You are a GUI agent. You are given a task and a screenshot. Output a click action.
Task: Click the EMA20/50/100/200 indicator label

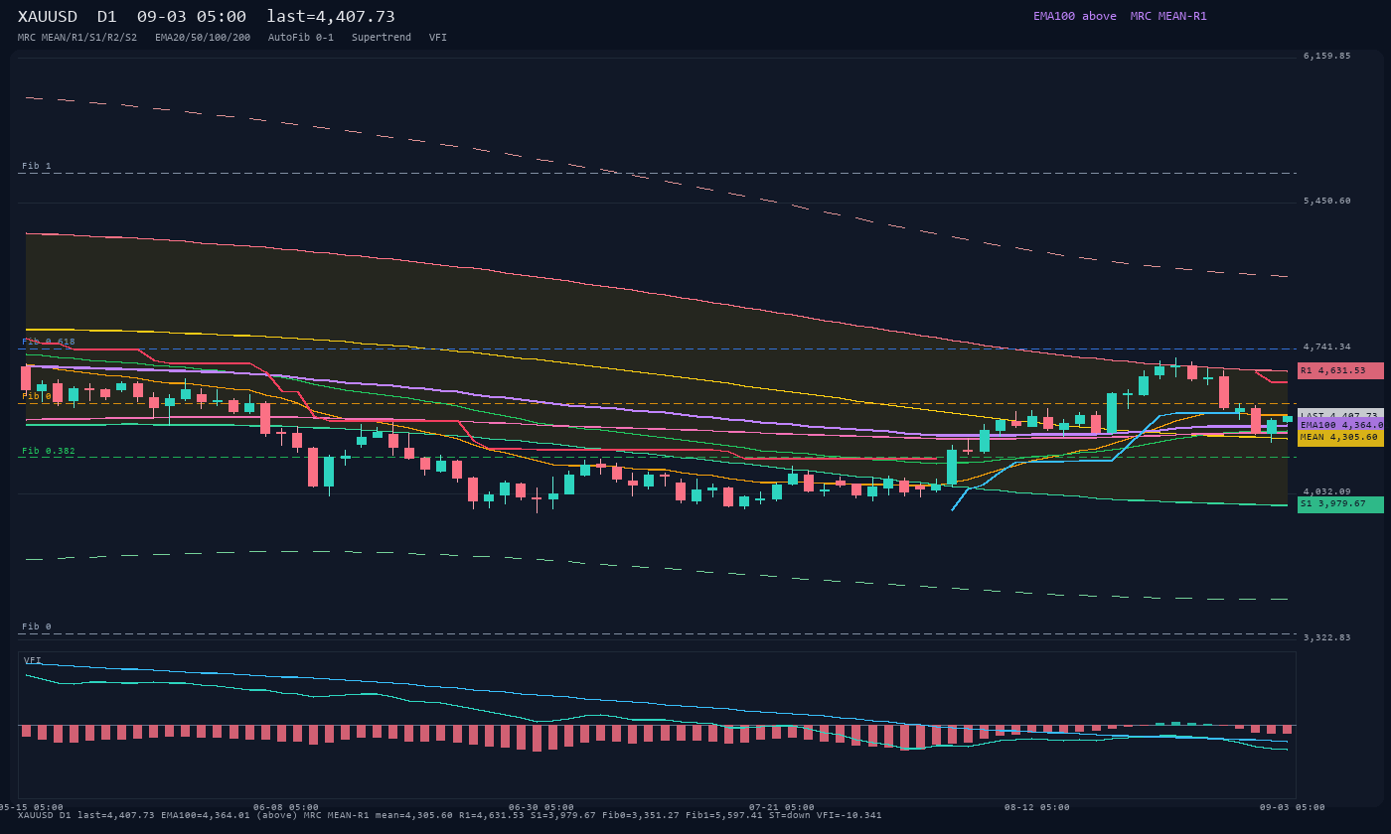(x=203, y=38)
